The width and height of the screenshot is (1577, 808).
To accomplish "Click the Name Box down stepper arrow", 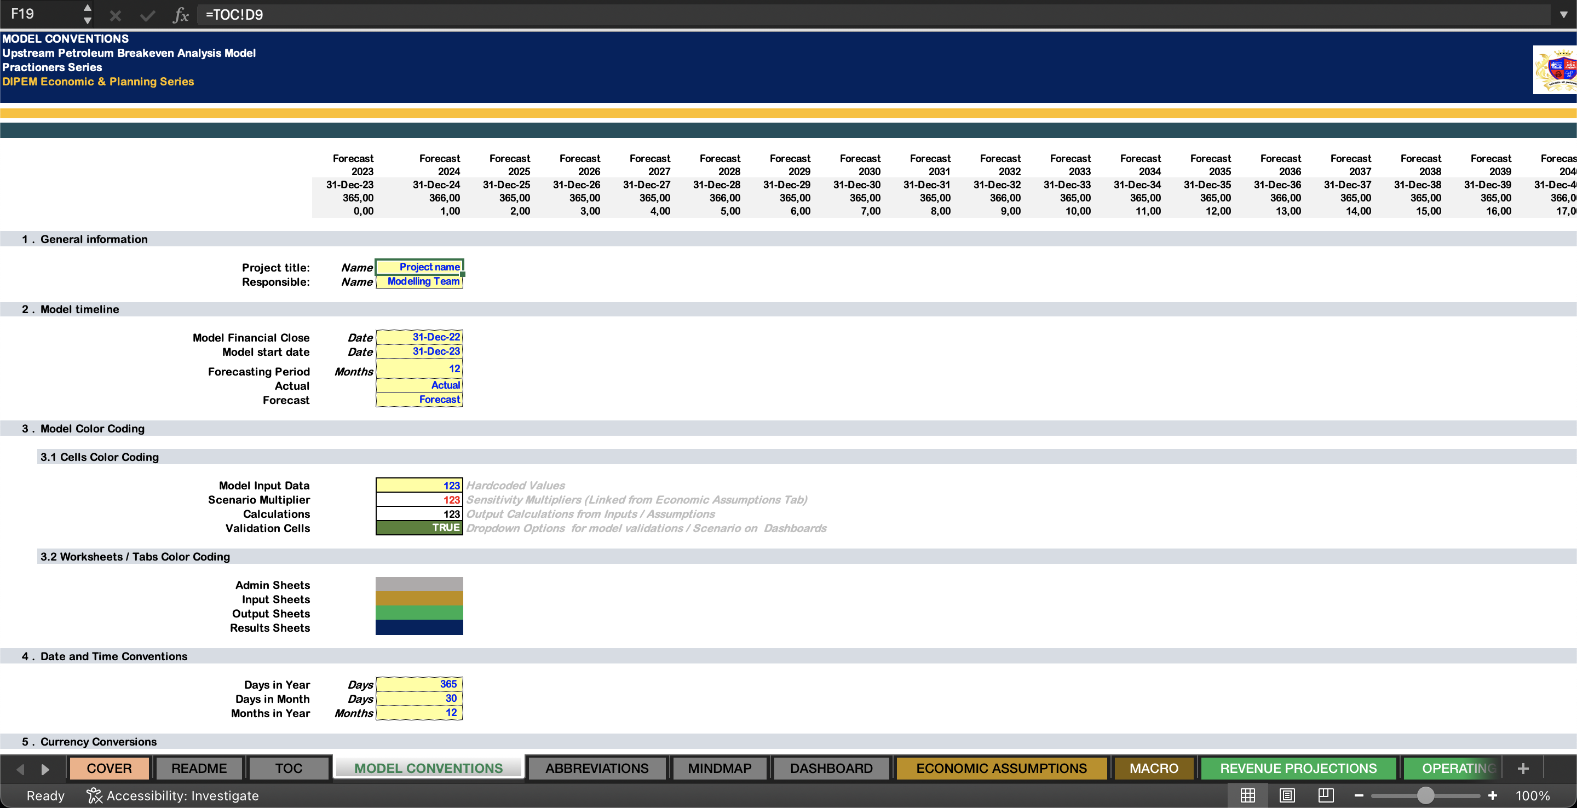I will 88,21.
